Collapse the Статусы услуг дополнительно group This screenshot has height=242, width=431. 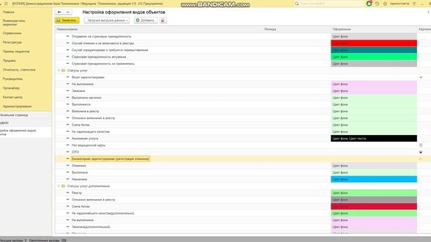[59, 186]
